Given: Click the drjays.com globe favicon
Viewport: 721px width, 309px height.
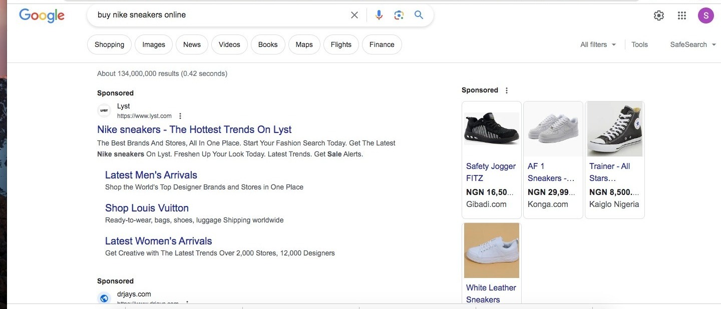Looking at the screenshot, I should point(104,298).
